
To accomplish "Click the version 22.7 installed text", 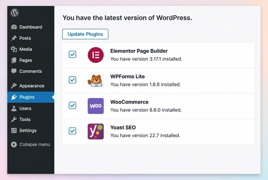I will coord(145,135).
